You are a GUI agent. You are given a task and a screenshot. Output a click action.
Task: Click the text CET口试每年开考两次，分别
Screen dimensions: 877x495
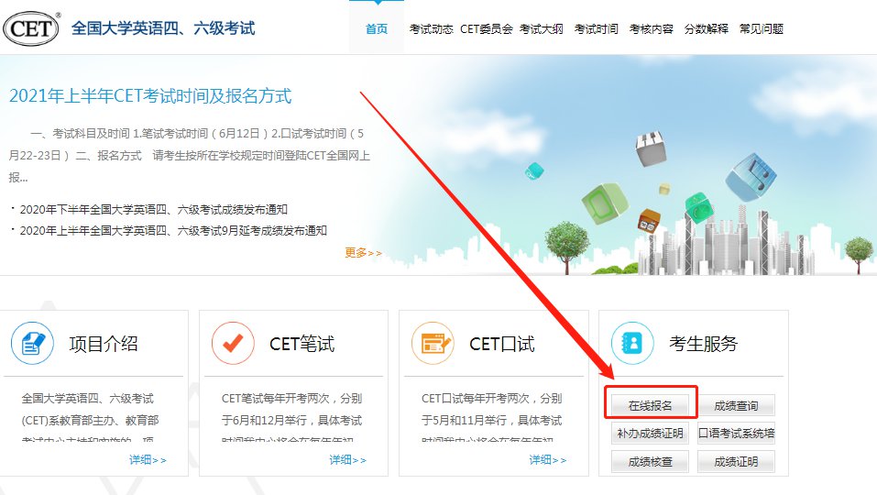491,398
